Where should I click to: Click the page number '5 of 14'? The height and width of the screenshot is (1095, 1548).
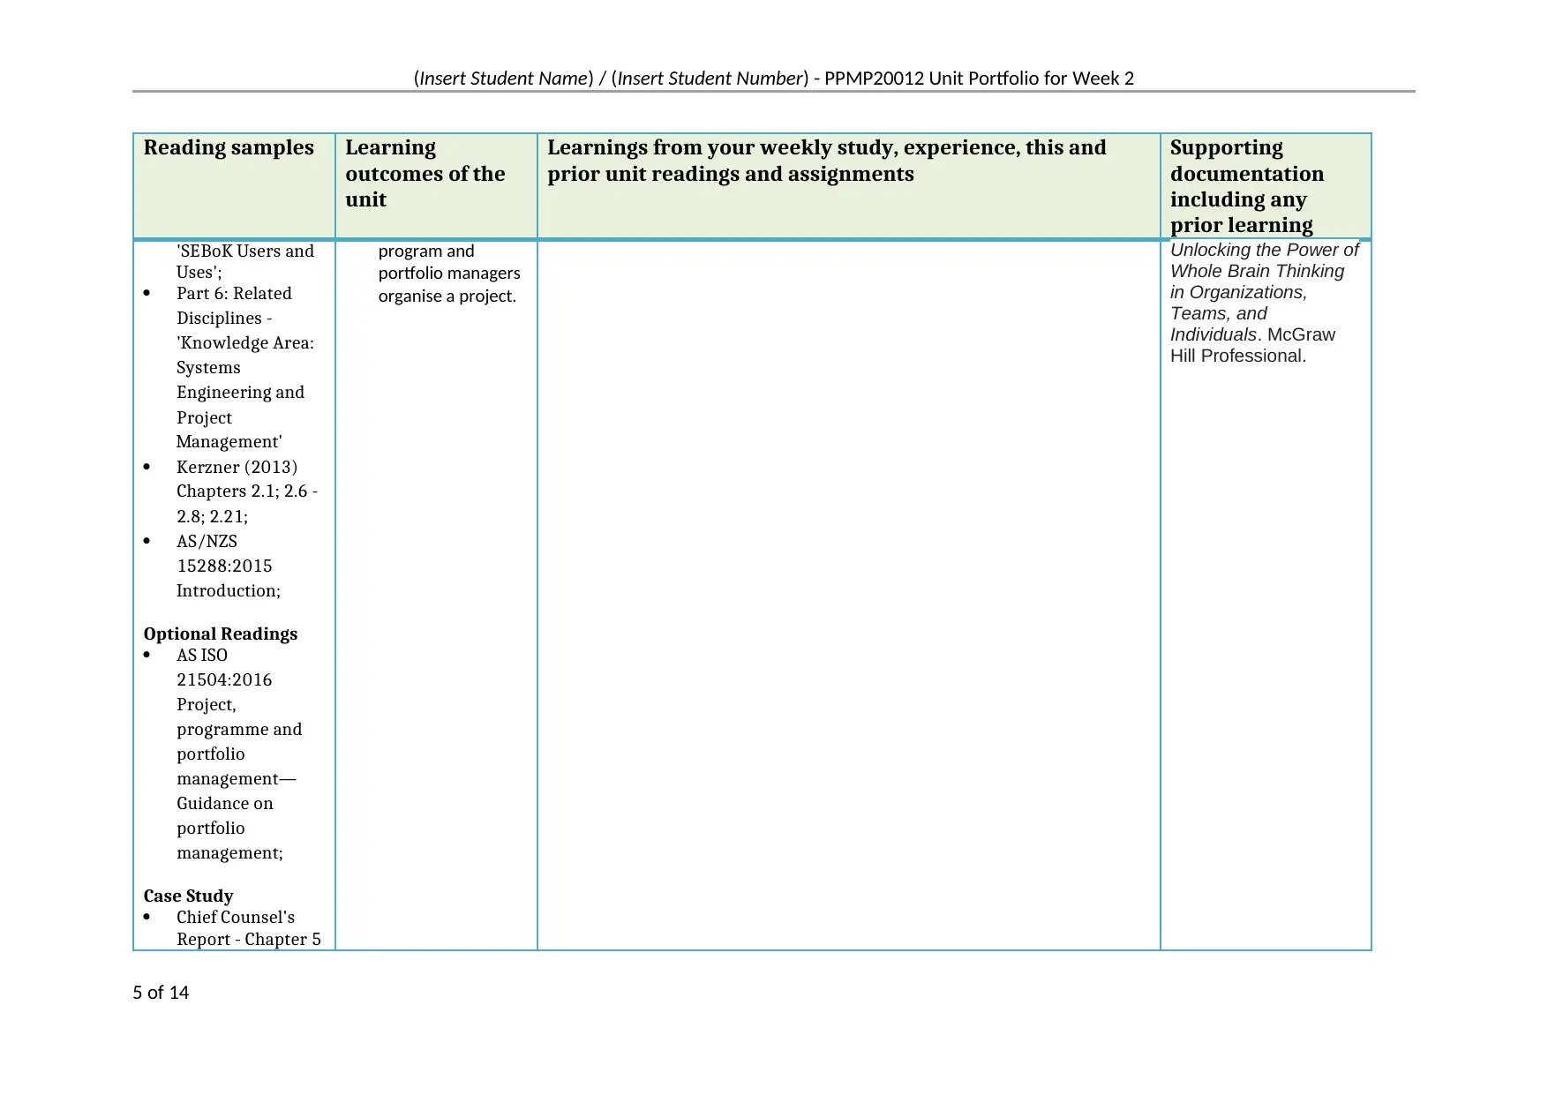(x=161, y=993)
